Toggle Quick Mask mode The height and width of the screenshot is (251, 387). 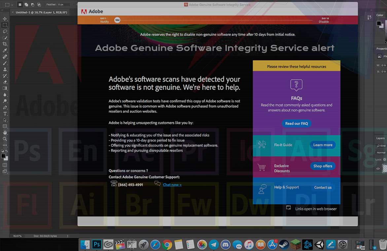(x=5, y=165)
